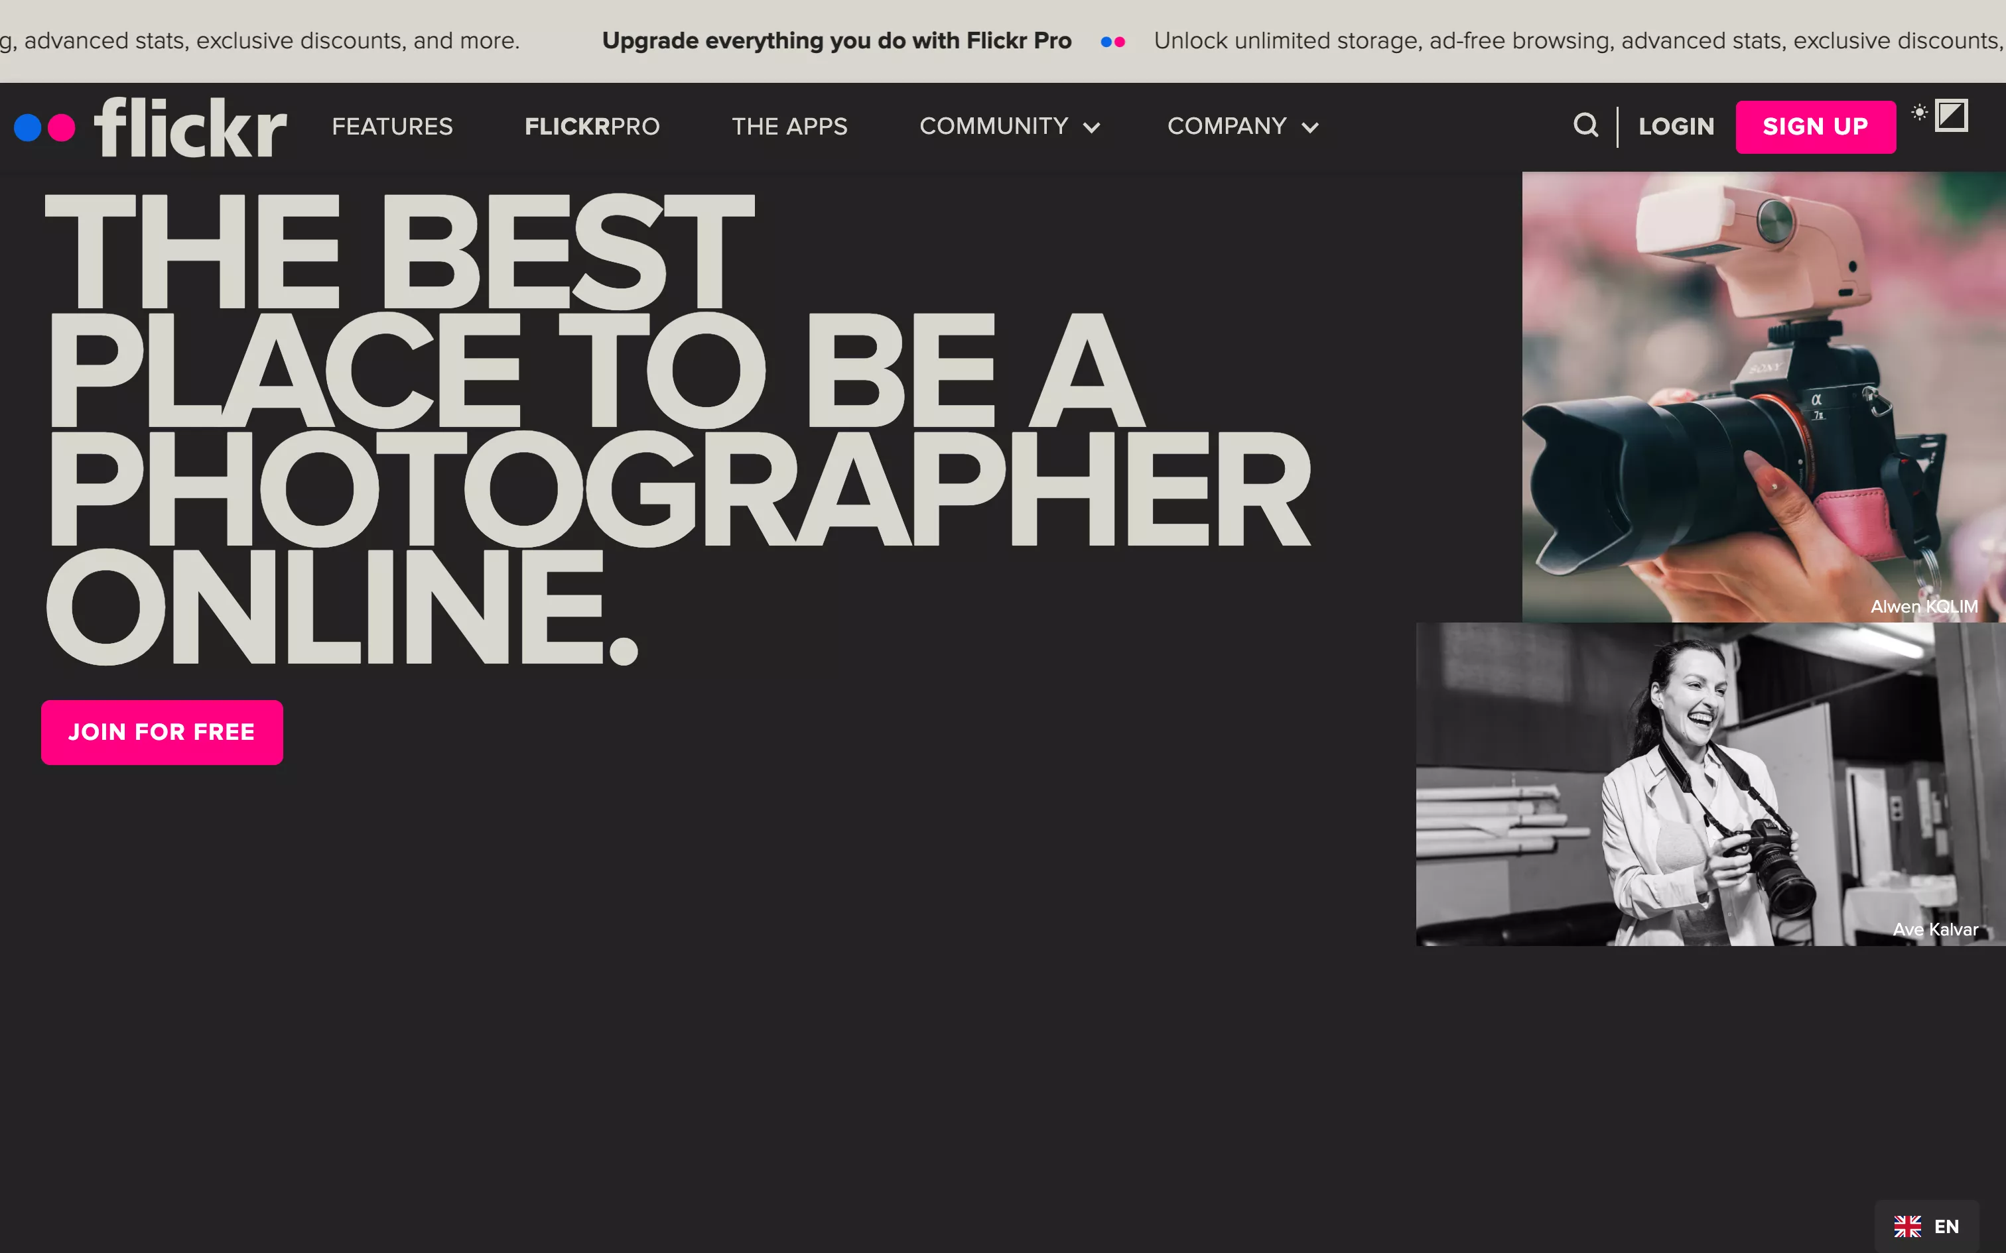
Task: Toggle the light/dark contrast theme square
Action: coord(1952,115)
